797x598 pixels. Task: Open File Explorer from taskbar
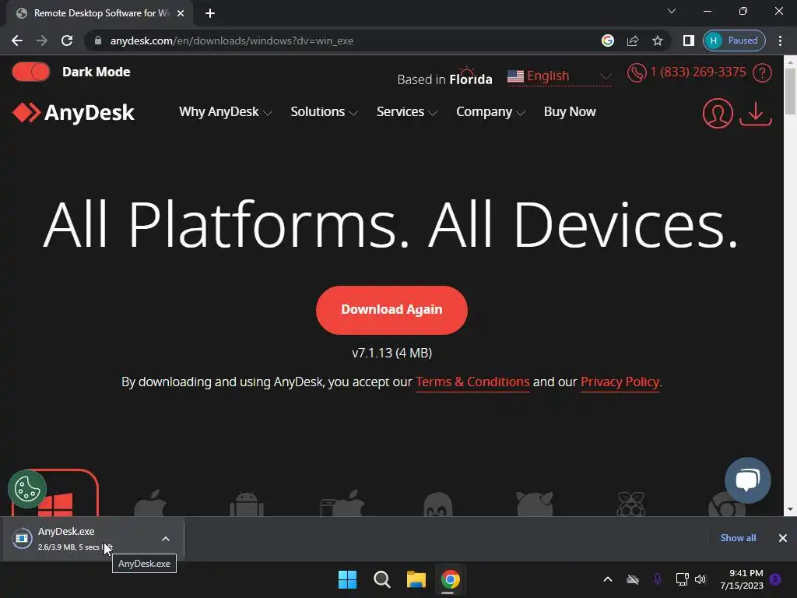[x=416, y=579]
